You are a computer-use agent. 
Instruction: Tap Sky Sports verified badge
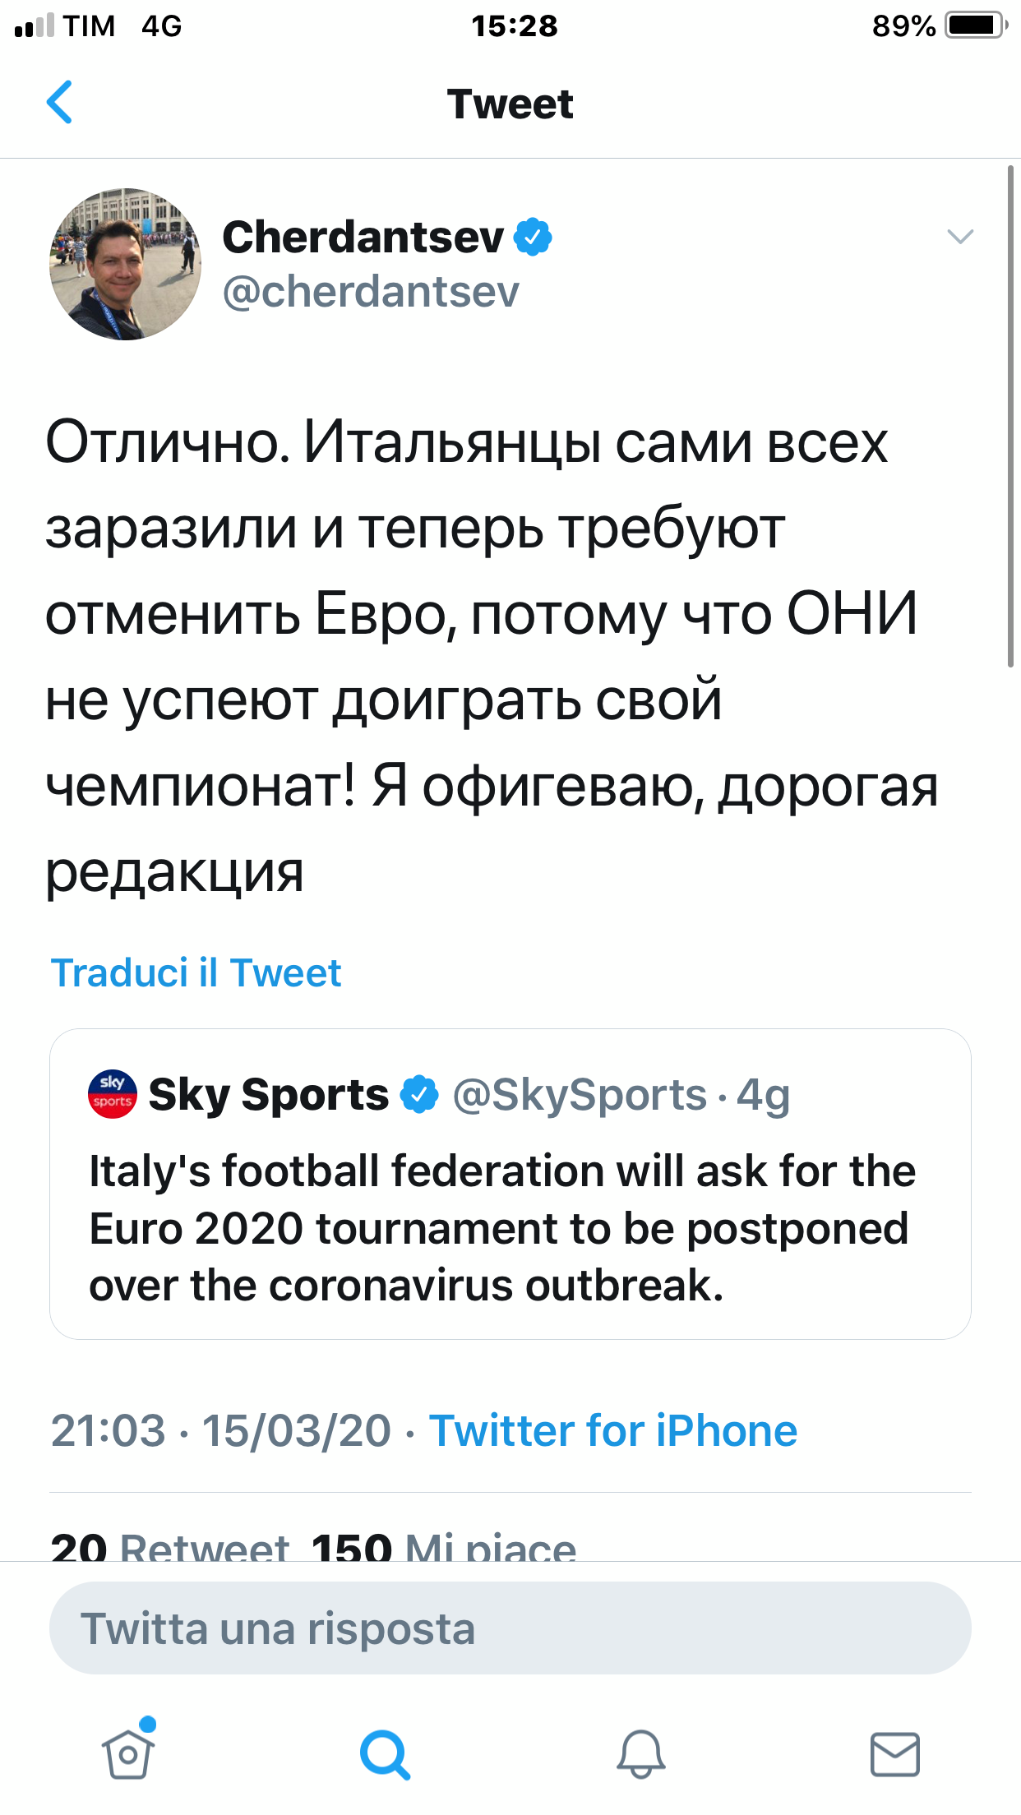point(419,1094)
